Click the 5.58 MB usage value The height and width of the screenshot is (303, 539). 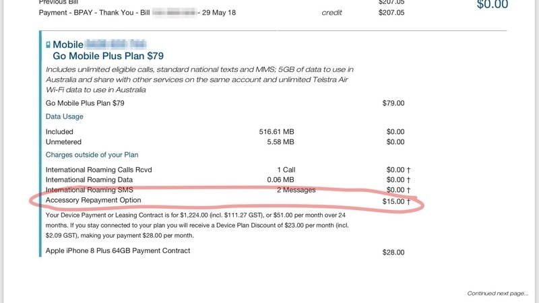click(x=280, y=142)
